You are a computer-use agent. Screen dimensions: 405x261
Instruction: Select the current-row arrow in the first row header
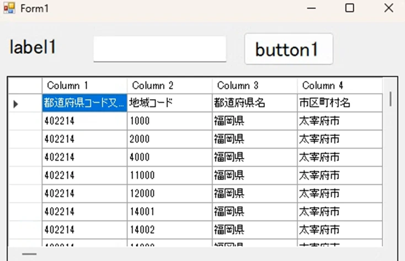[x=15, y=104]
